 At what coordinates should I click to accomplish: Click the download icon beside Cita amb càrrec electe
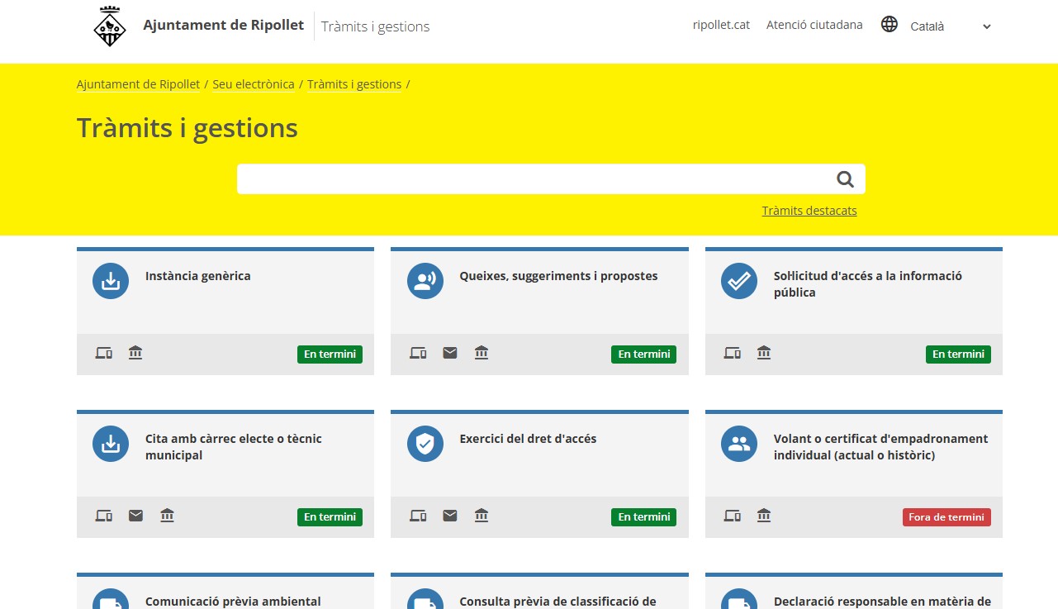111,444
